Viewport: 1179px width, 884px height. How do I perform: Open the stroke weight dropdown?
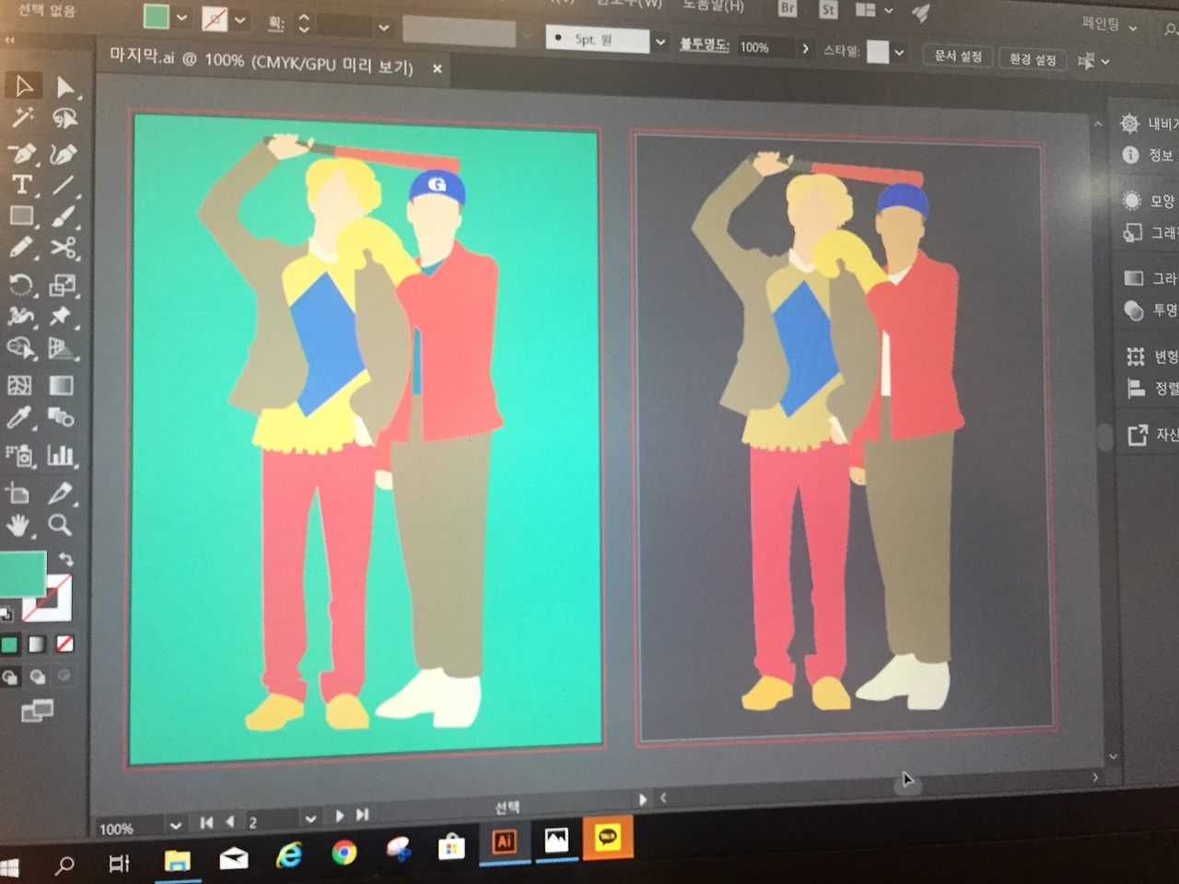click(384, 28)
